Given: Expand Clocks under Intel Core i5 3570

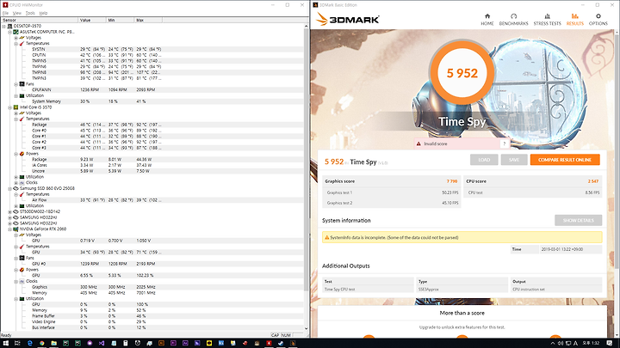Looking at the screenshot, I should (x=15, y=183).
